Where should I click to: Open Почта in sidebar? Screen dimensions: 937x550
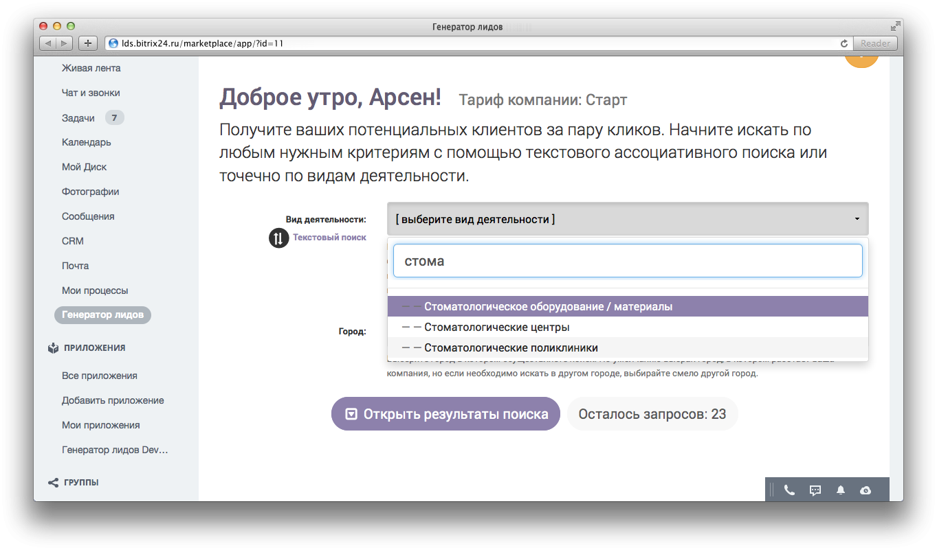(x=76, y=266)
